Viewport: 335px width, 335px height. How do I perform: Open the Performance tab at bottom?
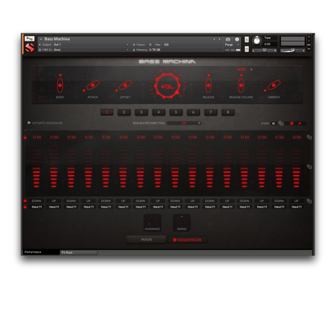coord(41,252)
